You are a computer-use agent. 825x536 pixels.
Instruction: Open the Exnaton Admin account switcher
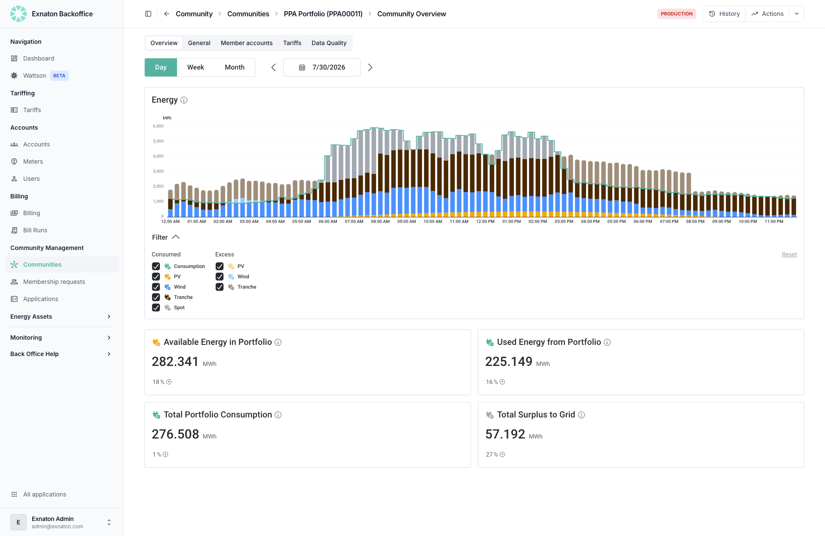61,522
